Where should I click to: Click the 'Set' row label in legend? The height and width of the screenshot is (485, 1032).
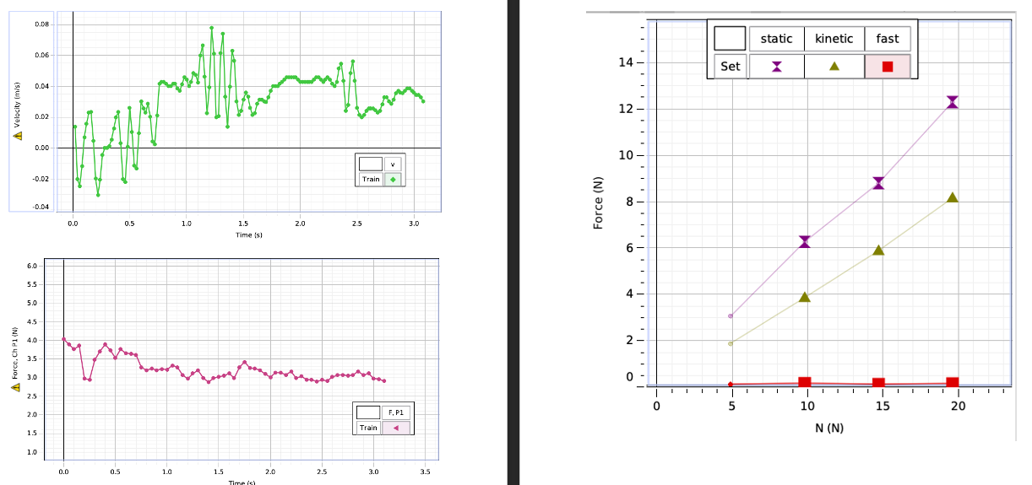click(x=731, y=66)
